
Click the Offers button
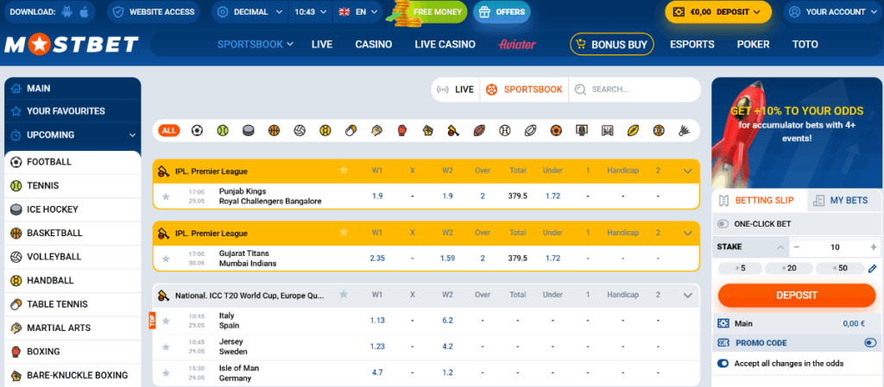click(x=502, y=12)
